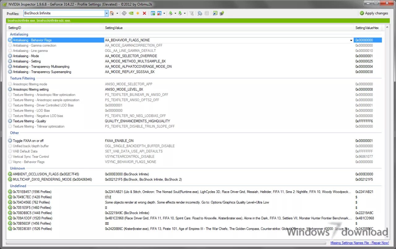
Task: Select 0x70EDB381 (1526 Profiles) row
Action: click(195, 229)
